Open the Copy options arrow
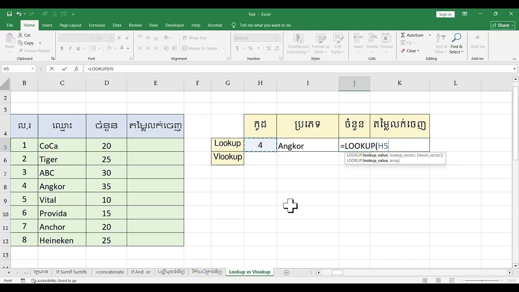 click(40, 43)
